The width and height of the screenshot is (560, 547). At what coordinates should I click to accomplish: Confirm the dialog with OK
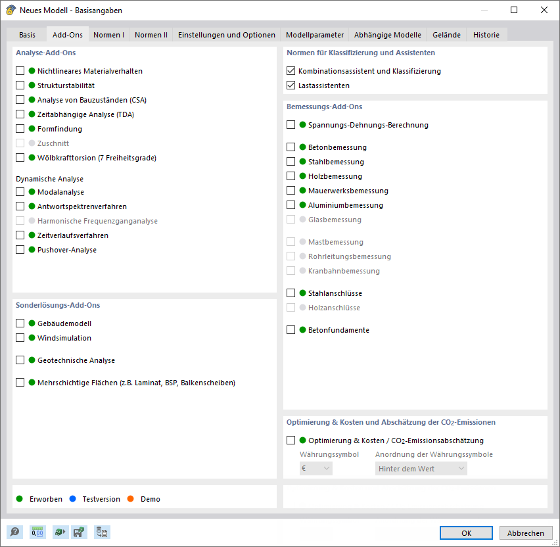[x=466, y=533]
